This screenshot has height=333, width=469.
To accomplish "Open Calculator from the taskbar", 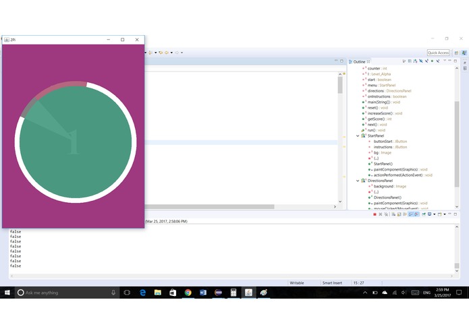I will click(x=233, y=293).
